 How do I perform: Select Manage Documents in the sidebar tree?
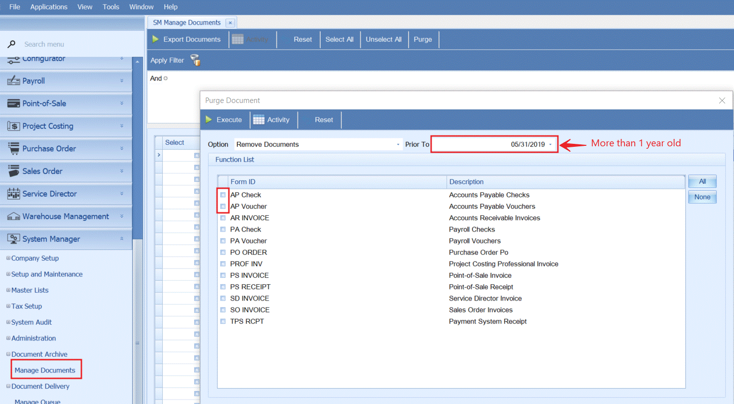click(x=45, y=370)
